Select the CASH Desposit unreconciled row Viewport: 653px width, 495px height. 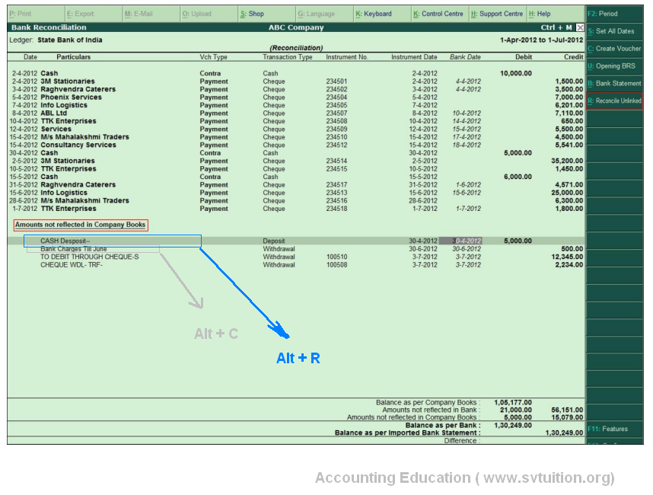(65, 241)
